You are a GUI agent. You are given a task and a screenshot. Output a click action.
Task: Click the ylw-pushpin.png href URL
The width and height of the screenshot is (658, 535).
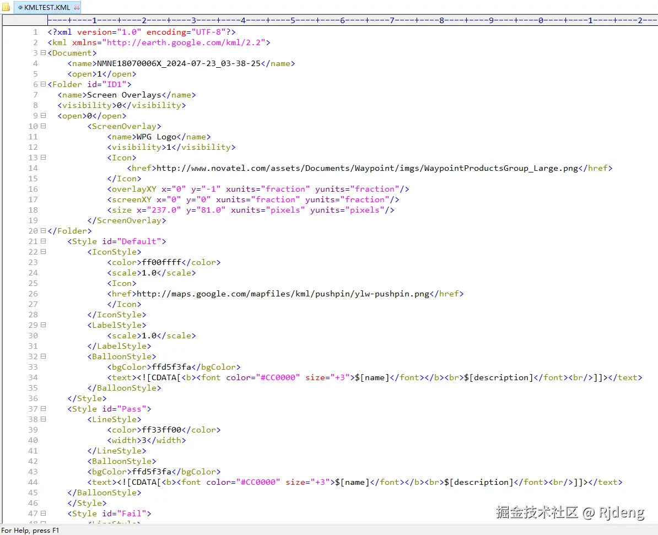pyautogui.click(x=283, y=294)
